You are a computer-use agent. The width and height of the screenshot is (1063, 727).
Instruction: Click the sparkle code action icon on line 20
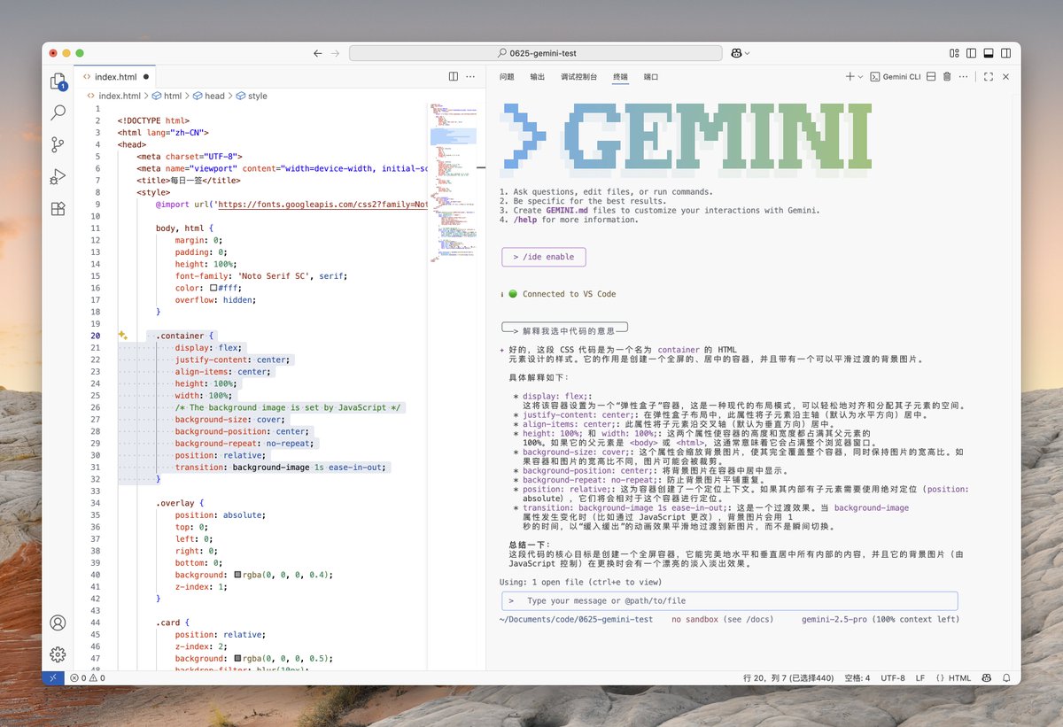pyautogui.click(x=123, y=336)
